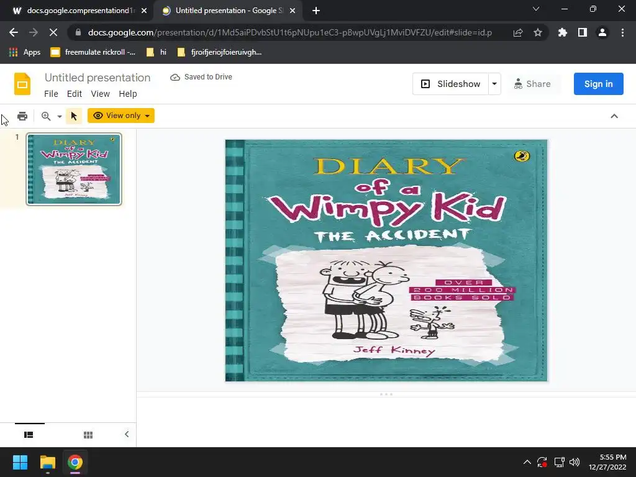Open the Help menu
The width and height of the screenshot is (636, 477).
(x=128, y=94)
